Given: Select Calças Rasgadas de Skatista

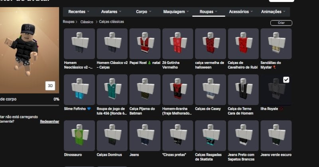Looking at the screenshot, I should 211,135.
